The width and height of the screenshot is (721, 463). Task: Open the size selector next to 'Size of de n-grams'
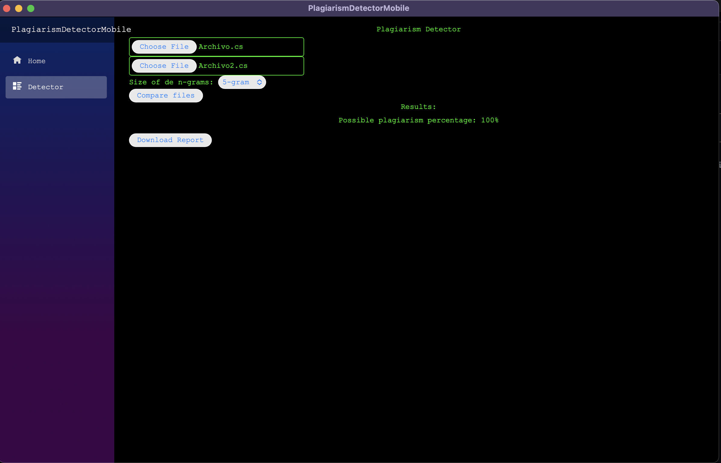coord(241,82)
